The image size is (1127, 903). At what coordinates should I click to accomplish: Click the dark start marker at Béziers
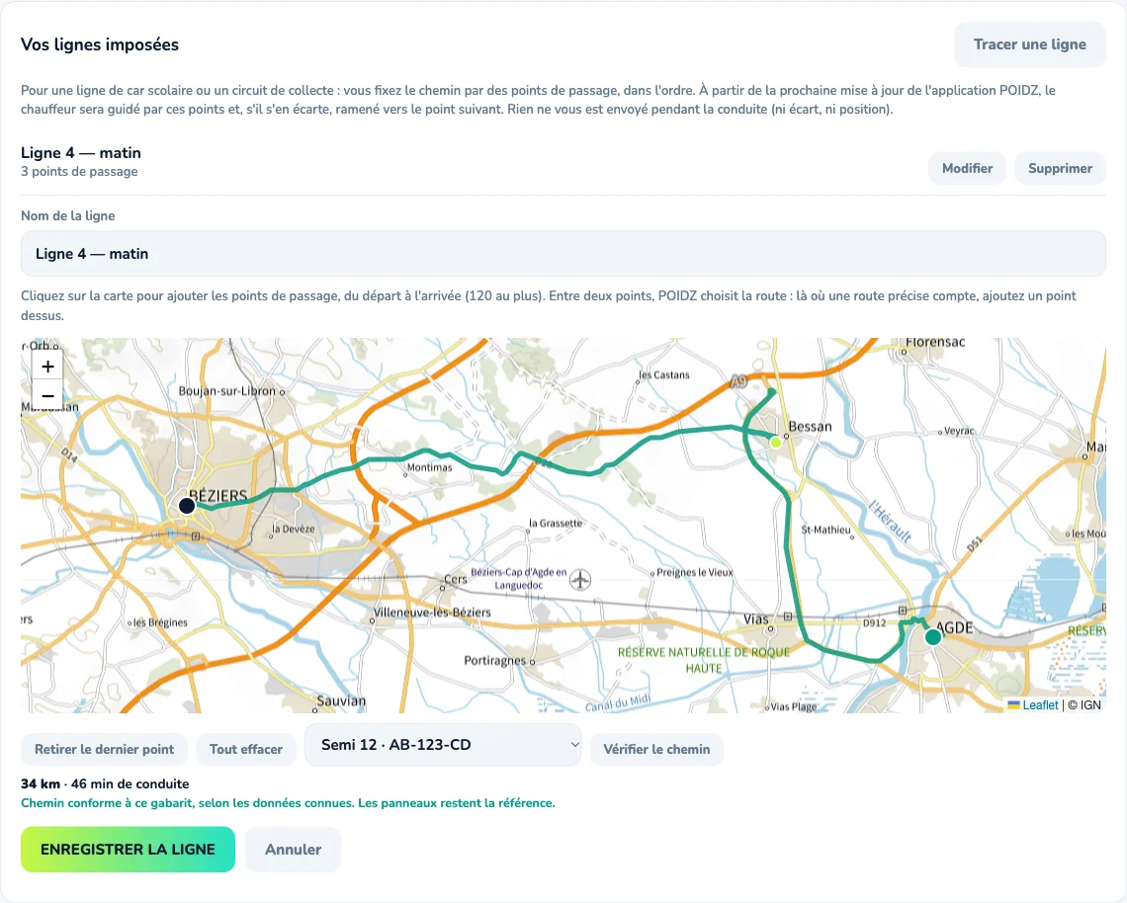click(x=187, y=506)
